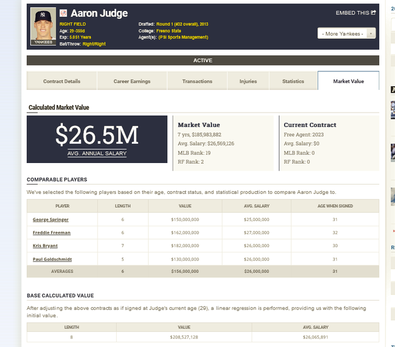Click the '7 yrs, $185,983,882' text
This screenshot has width=395, height=347.
pos(199,135)
